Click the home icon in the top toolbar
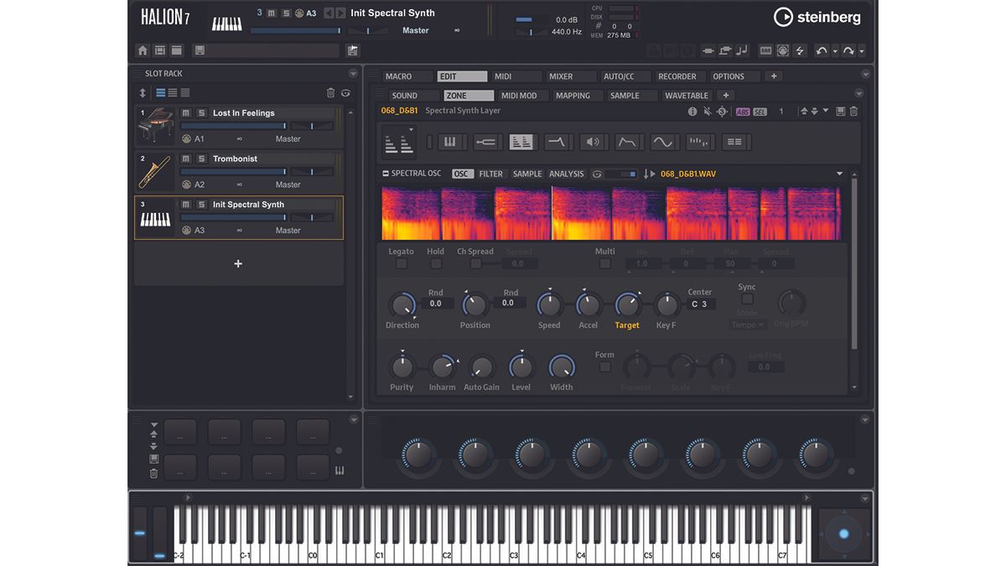Screen dimensions: 1006x566 (x=143, y=51)
